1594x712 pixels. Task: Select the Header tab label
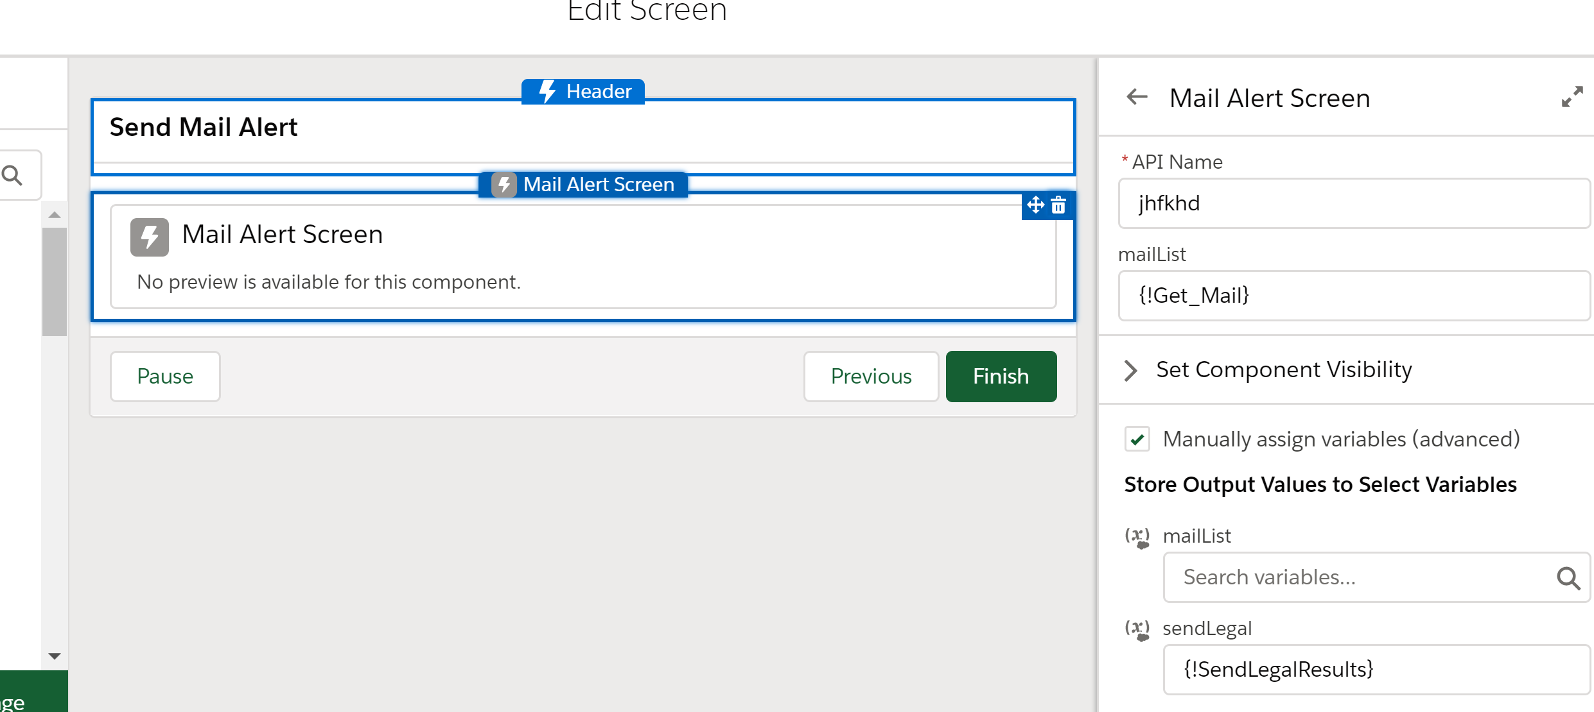(x=599, y=92)
